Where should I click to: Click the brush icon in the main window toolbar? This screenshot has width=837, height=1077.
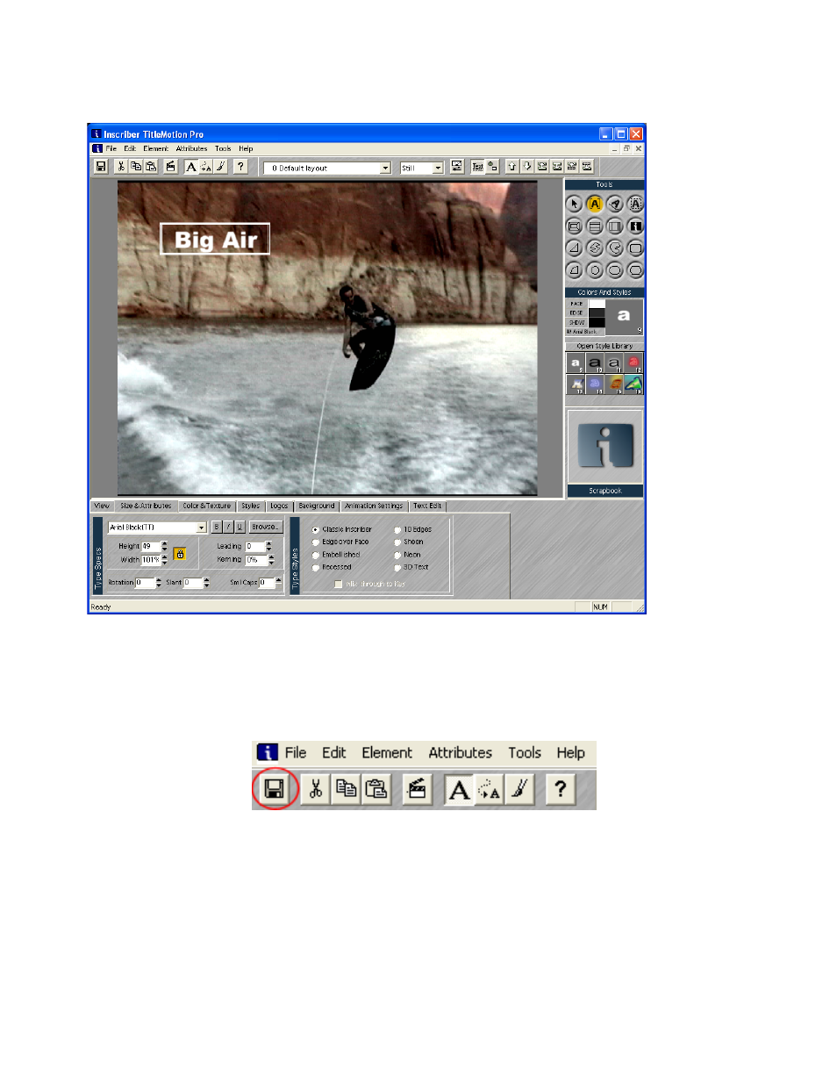click(x=220, y=166)
